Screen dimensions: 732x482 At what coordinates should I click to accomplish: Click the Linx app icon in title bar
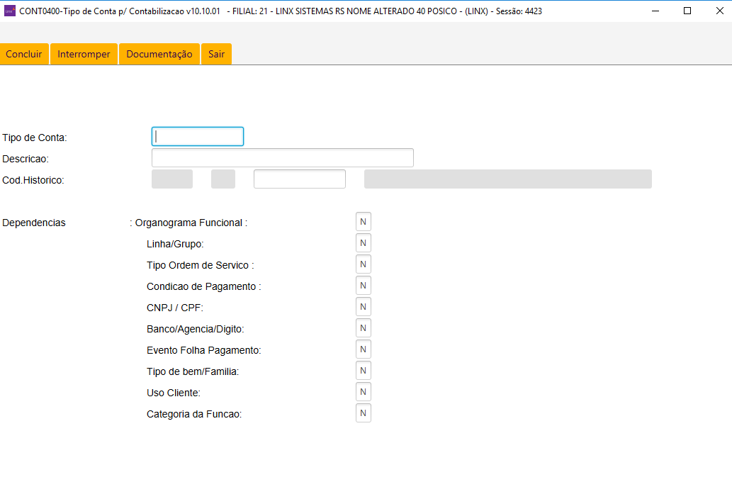click(x=10, y=11)
